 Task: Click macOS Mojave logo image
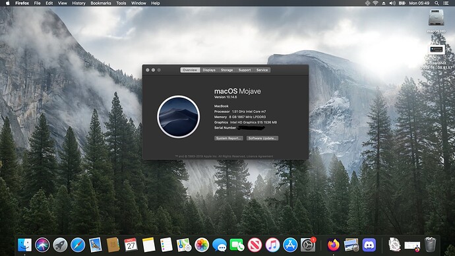tap(179, 117)
